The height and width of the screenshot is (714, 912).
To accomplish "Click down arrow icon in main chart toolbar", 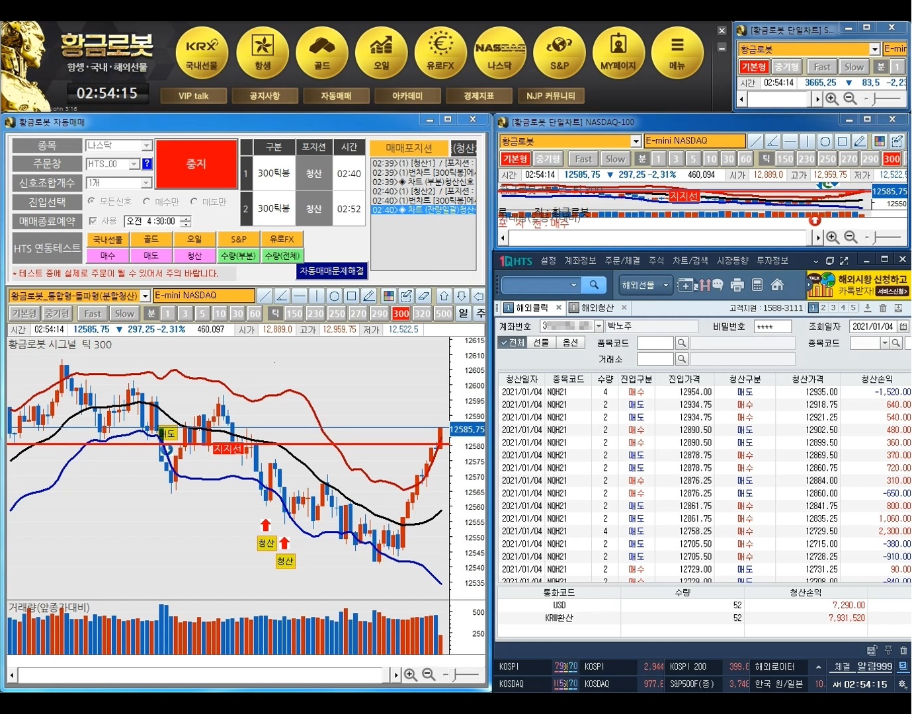I will tap(462, 296).
